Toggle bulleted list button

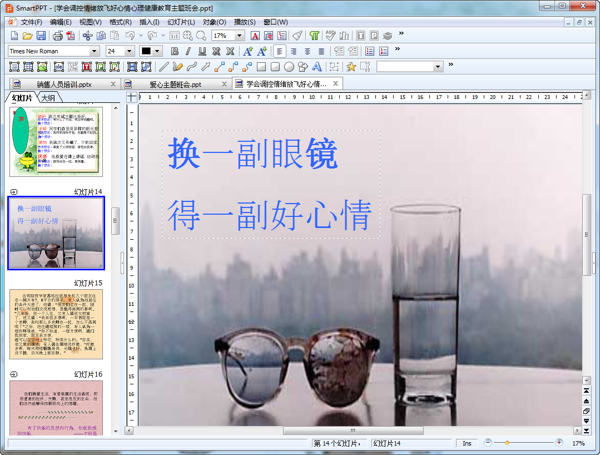pyautogui.click(x=370, y=51)
